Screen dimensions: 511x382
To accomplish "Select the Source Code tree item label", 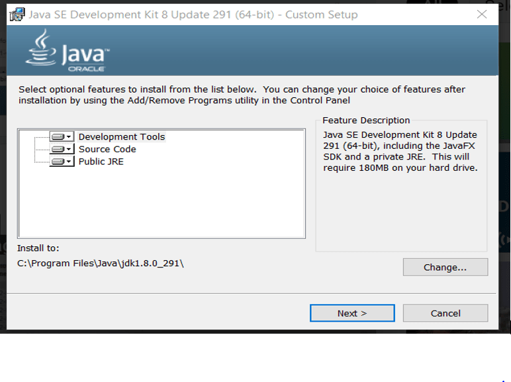I will click(107, 149).
